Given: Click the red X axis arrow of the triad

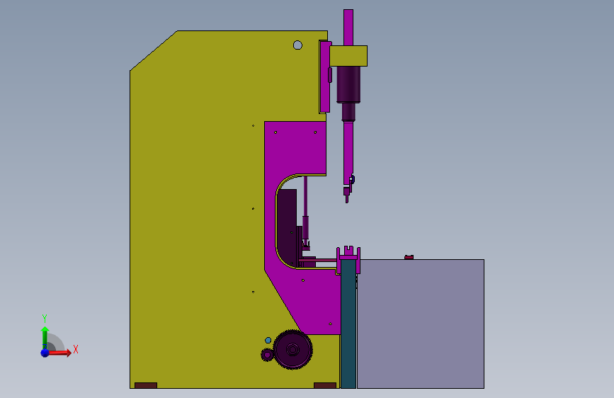Looking at the screenshot, I should click(x=61, y=353).
